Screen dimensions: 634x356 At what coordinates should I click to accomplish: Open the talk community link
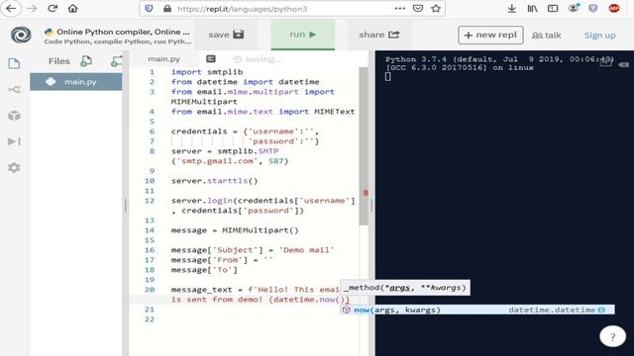(546, 36)
